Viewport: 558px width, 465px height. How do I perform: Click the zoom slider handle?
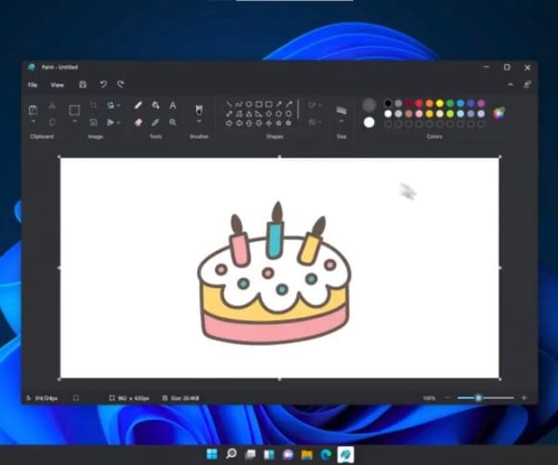click(478, 398)
